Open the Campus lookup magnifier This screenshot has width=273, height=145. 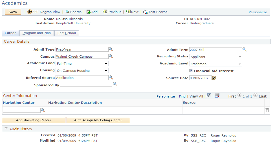pyautogui.click(x=111, y=56)
